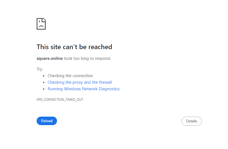Open 'Checking the proxy and the firewall' link
Viewport: 228px width, 149px height.
click(x=80, y=82)
